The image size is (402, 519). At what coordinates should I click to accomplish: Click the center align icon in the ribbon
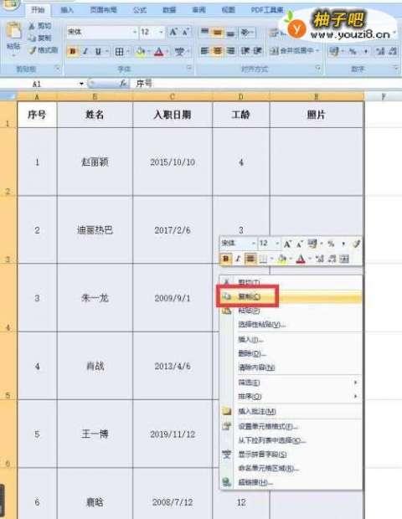[x=218, y=50]
